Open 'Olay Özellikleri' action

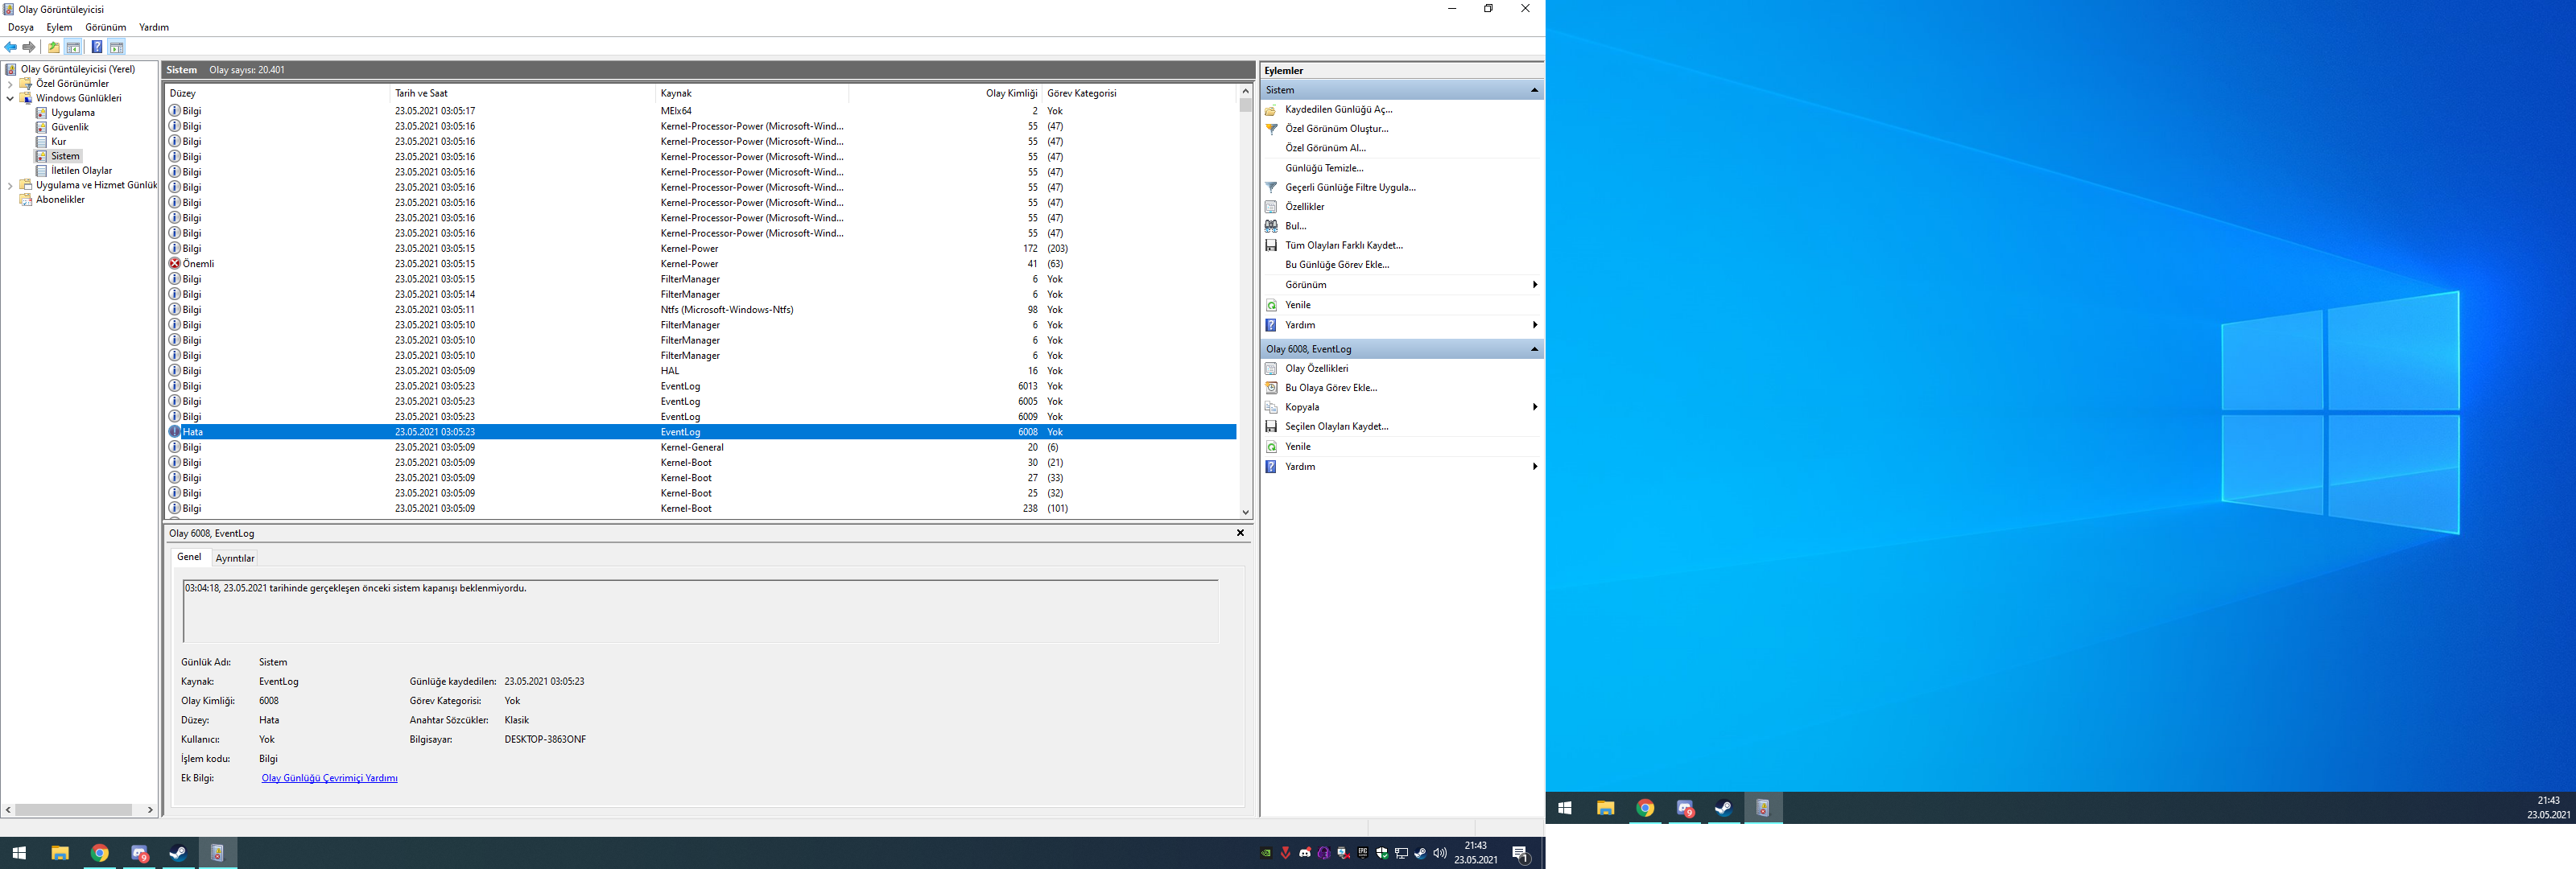1316,369
